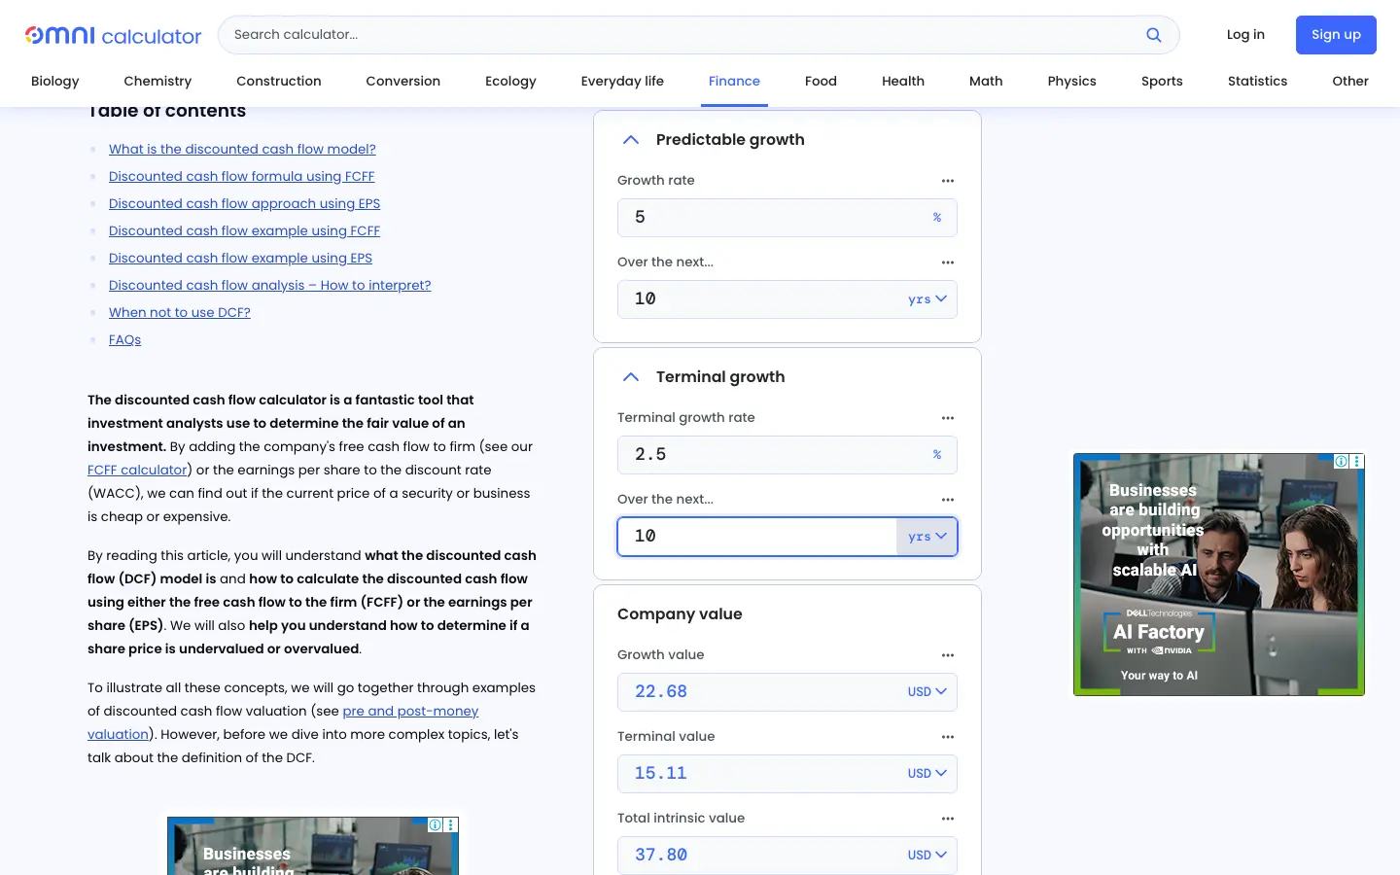
Task: Go to the Chemistry category
Action: 157,82
